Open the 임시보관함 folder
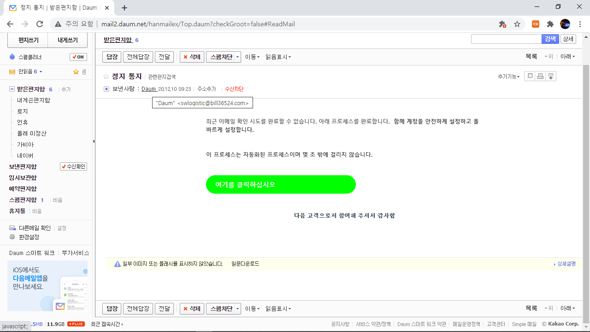Screen dimensions: 590x332 pyautogui.click(x=23, y=178)
